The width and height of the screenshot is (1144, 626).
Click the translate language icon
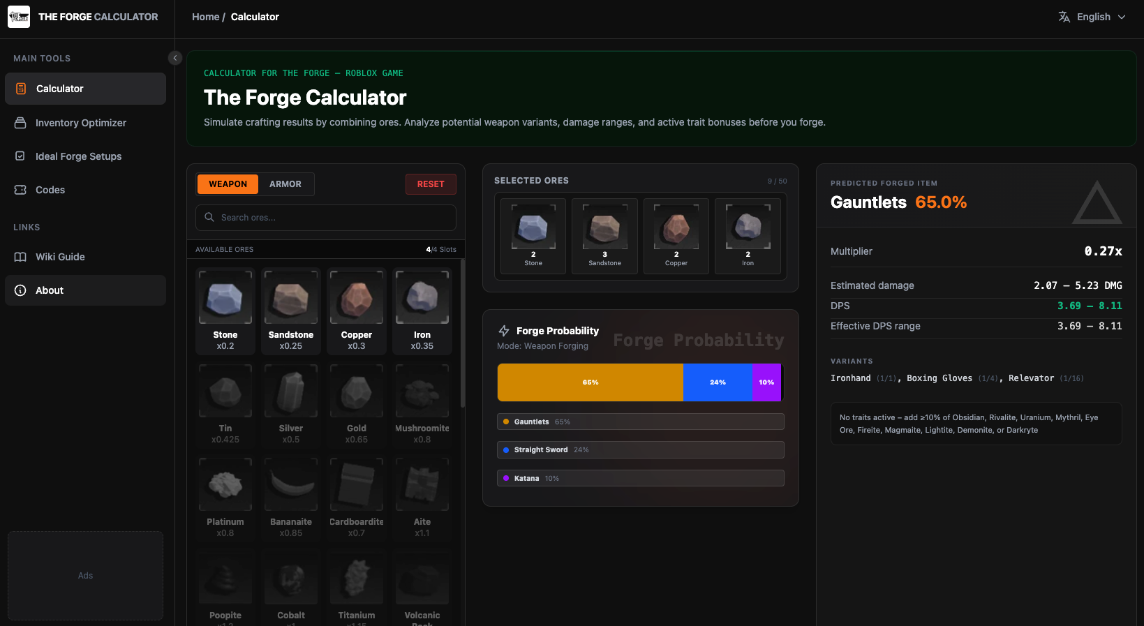[x=1064, y=17]
